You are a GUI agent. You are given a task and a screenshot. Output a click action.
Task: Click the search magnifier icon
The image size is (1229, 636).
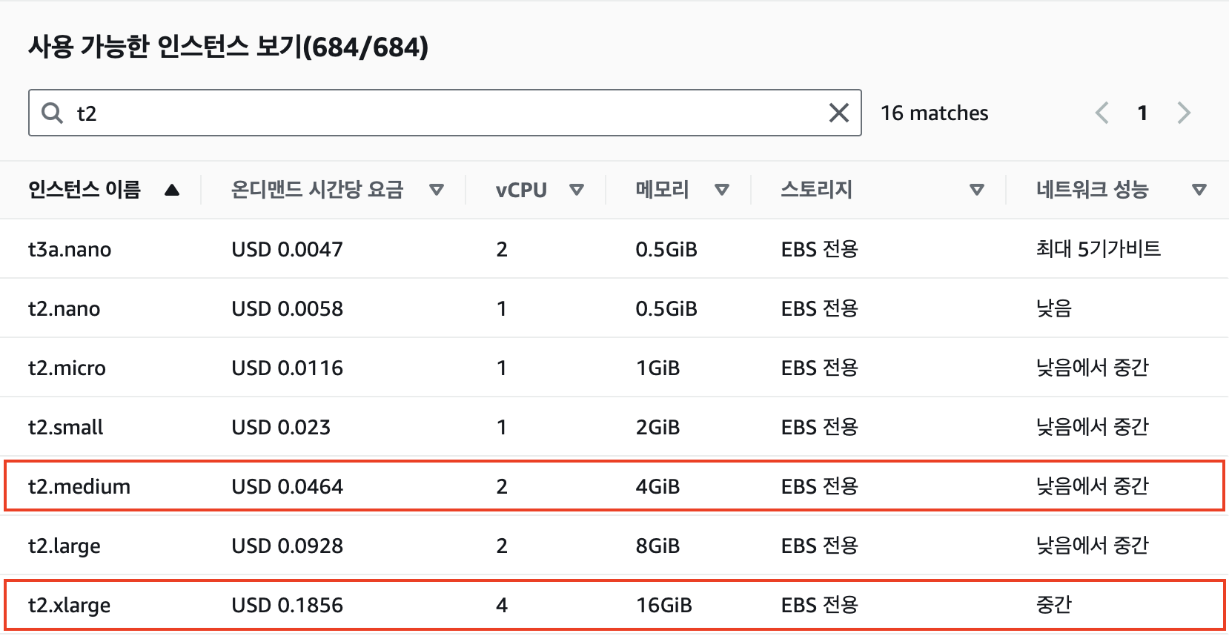coord(52,113)
